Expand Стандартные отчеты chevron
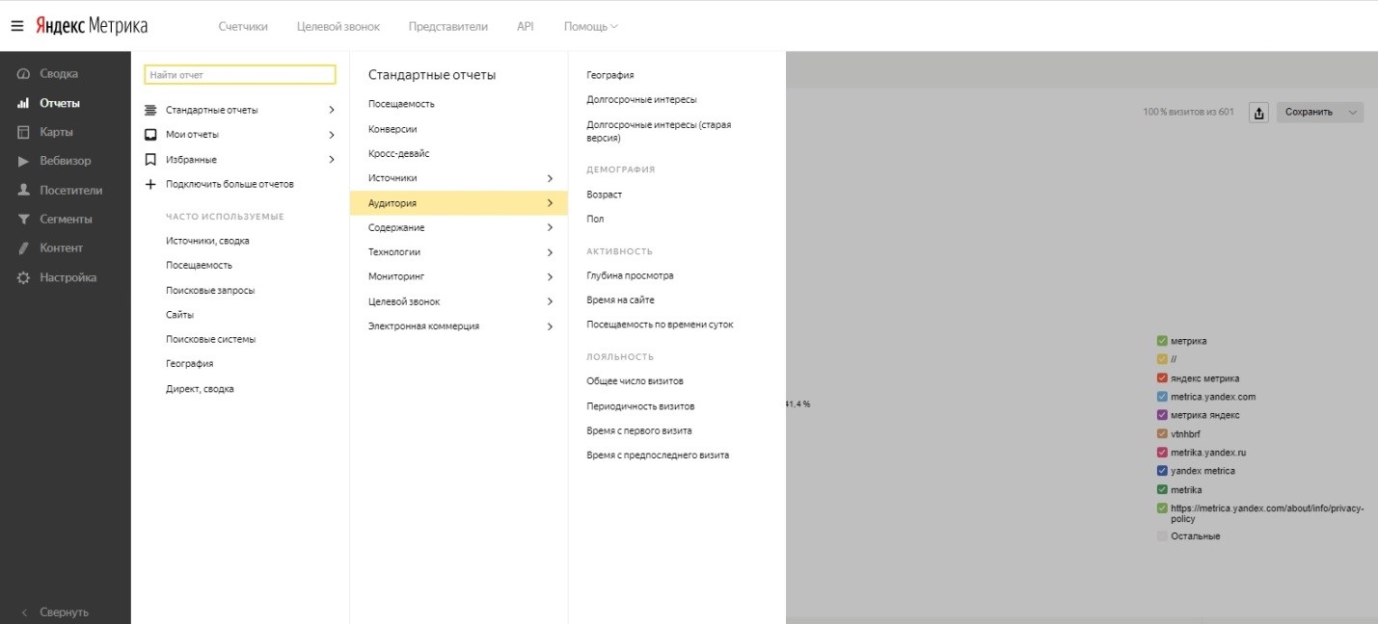 tap(332, 110)
